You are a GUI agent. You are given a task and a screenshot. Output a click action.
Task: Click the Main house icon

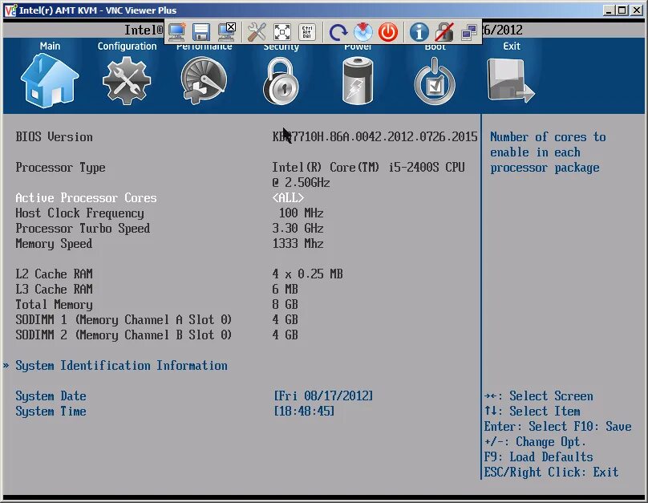pyautogui.click(x=50, y=80)
